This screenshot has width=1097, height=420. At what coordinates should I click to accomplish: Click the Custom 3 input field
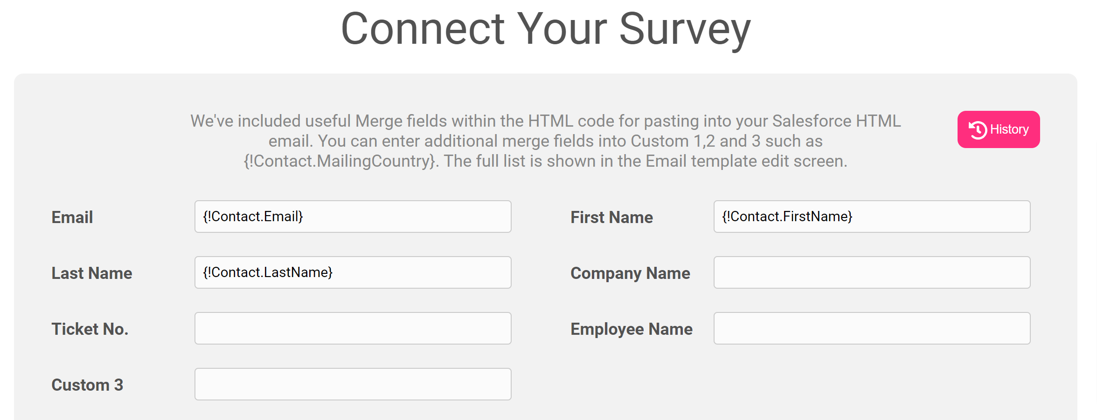353,384
